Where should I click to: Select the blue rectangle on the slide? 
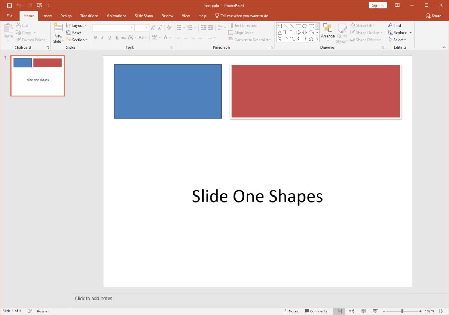click(168, 92)
